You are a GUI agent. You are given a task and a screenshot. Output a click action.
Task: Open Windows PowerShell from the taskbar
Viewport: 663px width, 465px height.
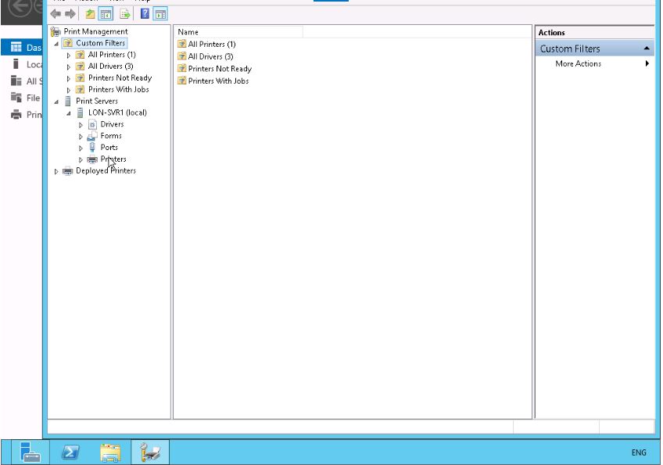click(x=70, y=452)
